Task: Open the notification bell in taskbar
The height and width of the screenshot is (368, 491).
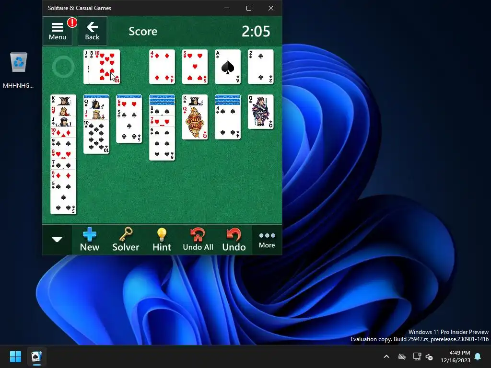Action: point(478,356)
